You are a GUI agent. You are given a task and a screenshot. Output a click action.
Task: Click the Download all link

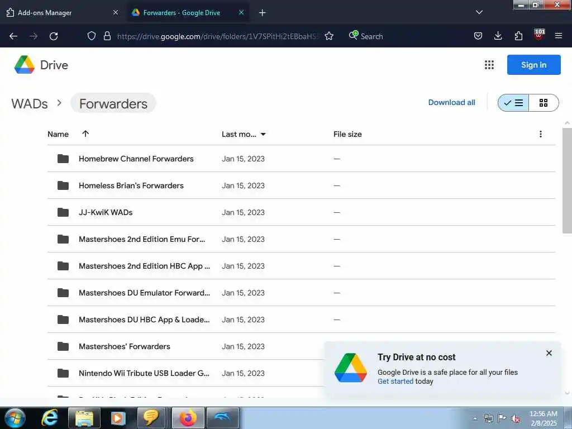coord(451,103)
